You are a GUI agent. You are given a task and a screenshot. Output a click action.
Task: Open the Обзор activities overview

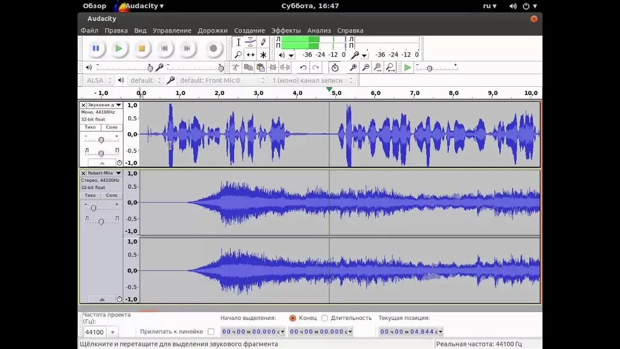pos(94,6)
